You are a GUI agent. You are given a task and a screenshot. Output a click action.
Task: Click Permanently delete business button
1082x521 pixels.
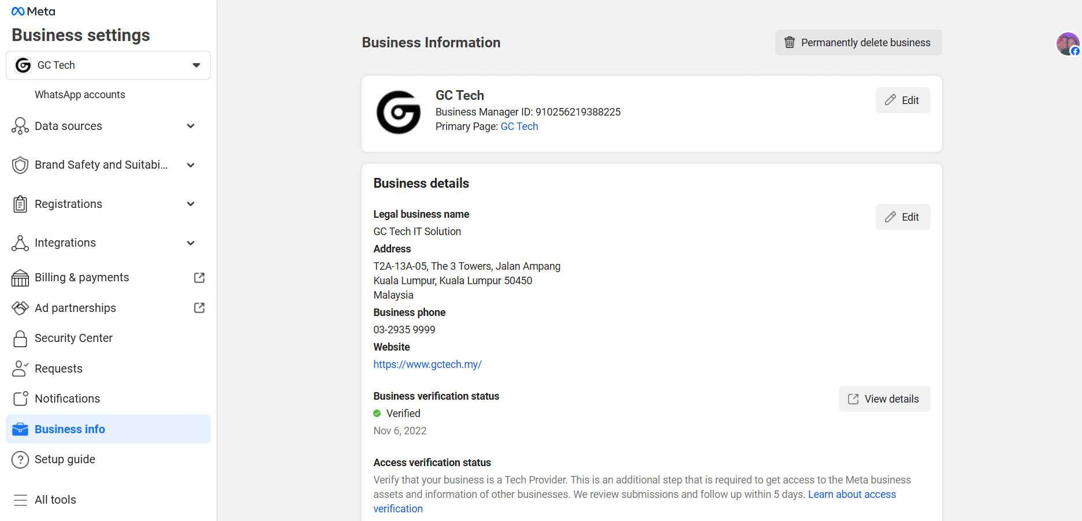coord(858,43)
